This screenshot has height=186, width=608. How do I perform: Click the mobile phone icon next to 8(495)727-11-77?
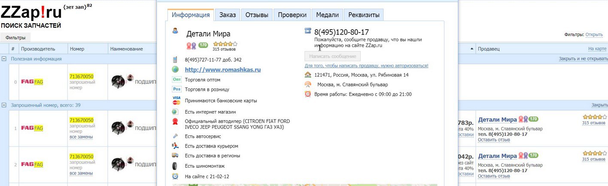tap(175, 60)
